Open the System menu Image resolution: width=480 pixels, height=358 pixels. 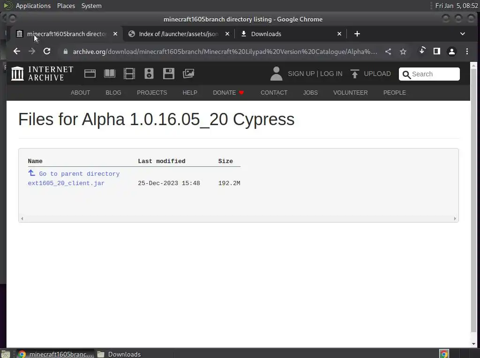(x=91, y=6)
